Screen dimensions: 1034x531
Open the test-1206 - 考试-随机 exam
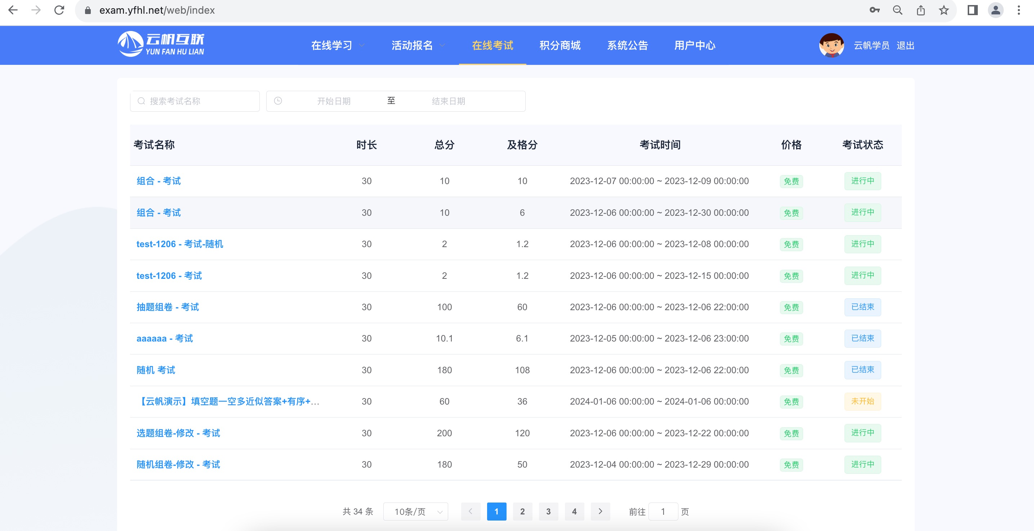180,244
